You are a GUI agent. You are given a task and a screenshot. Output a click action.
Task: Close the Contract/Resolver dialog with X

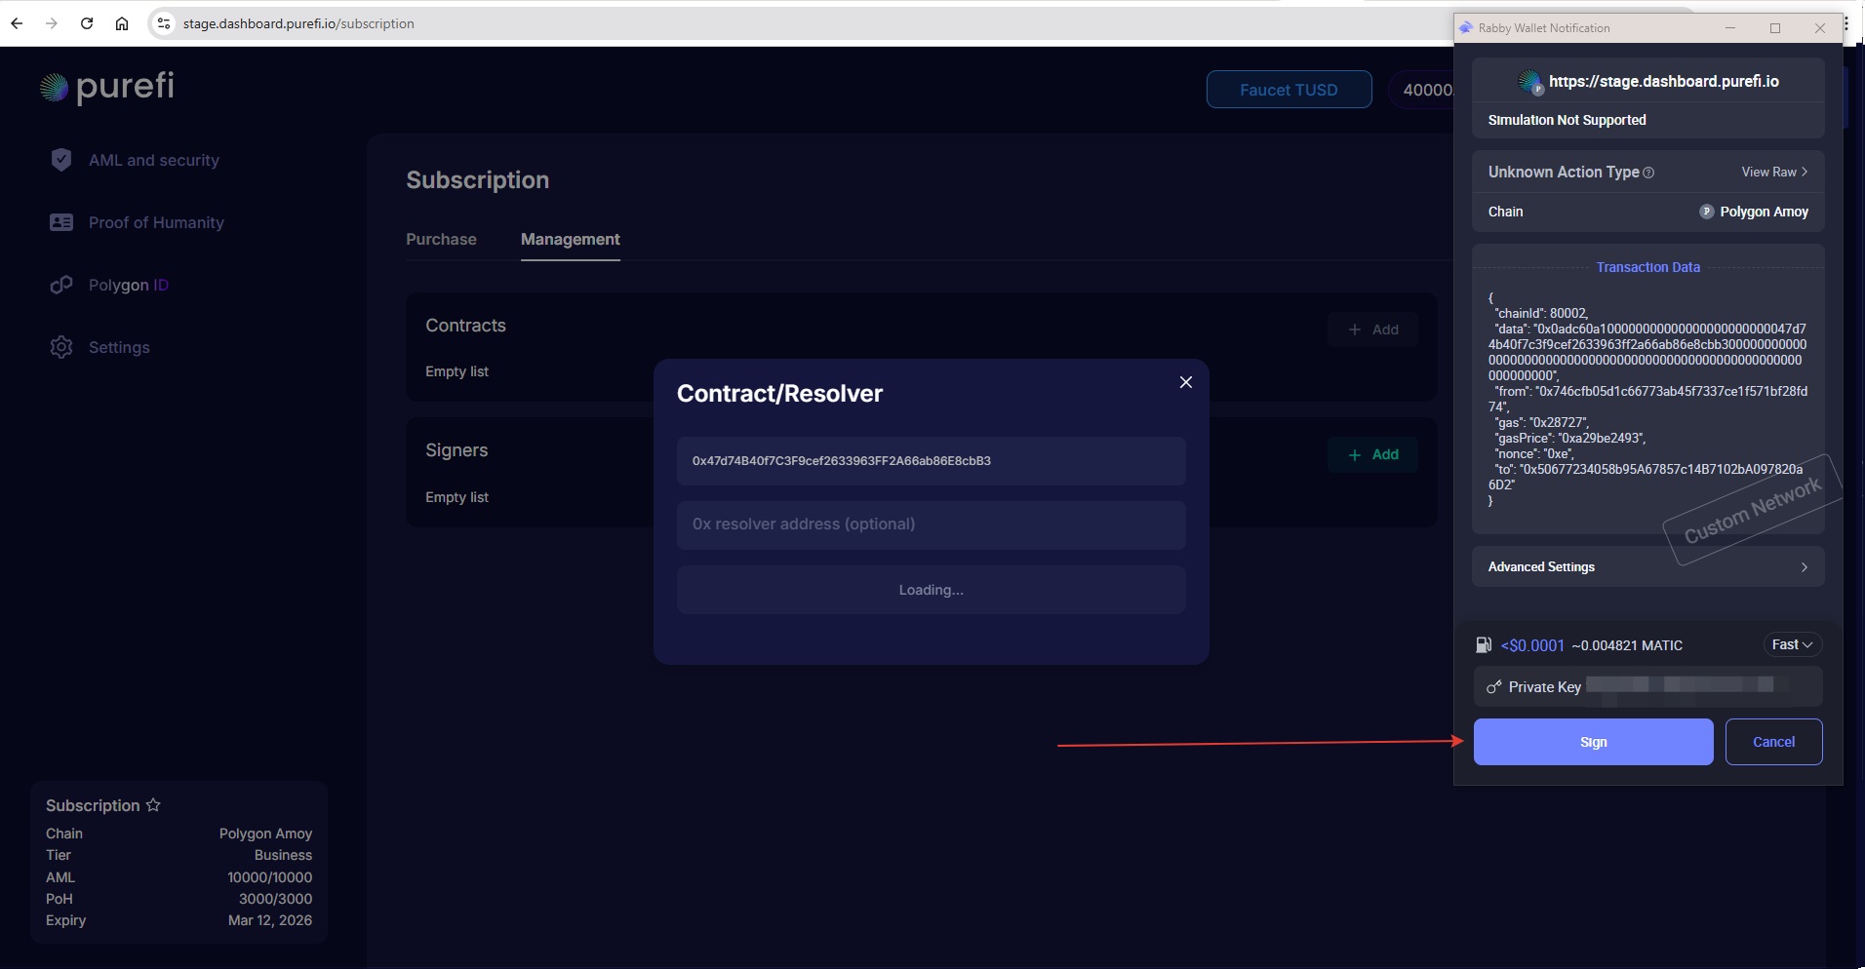coord(1185,382)
